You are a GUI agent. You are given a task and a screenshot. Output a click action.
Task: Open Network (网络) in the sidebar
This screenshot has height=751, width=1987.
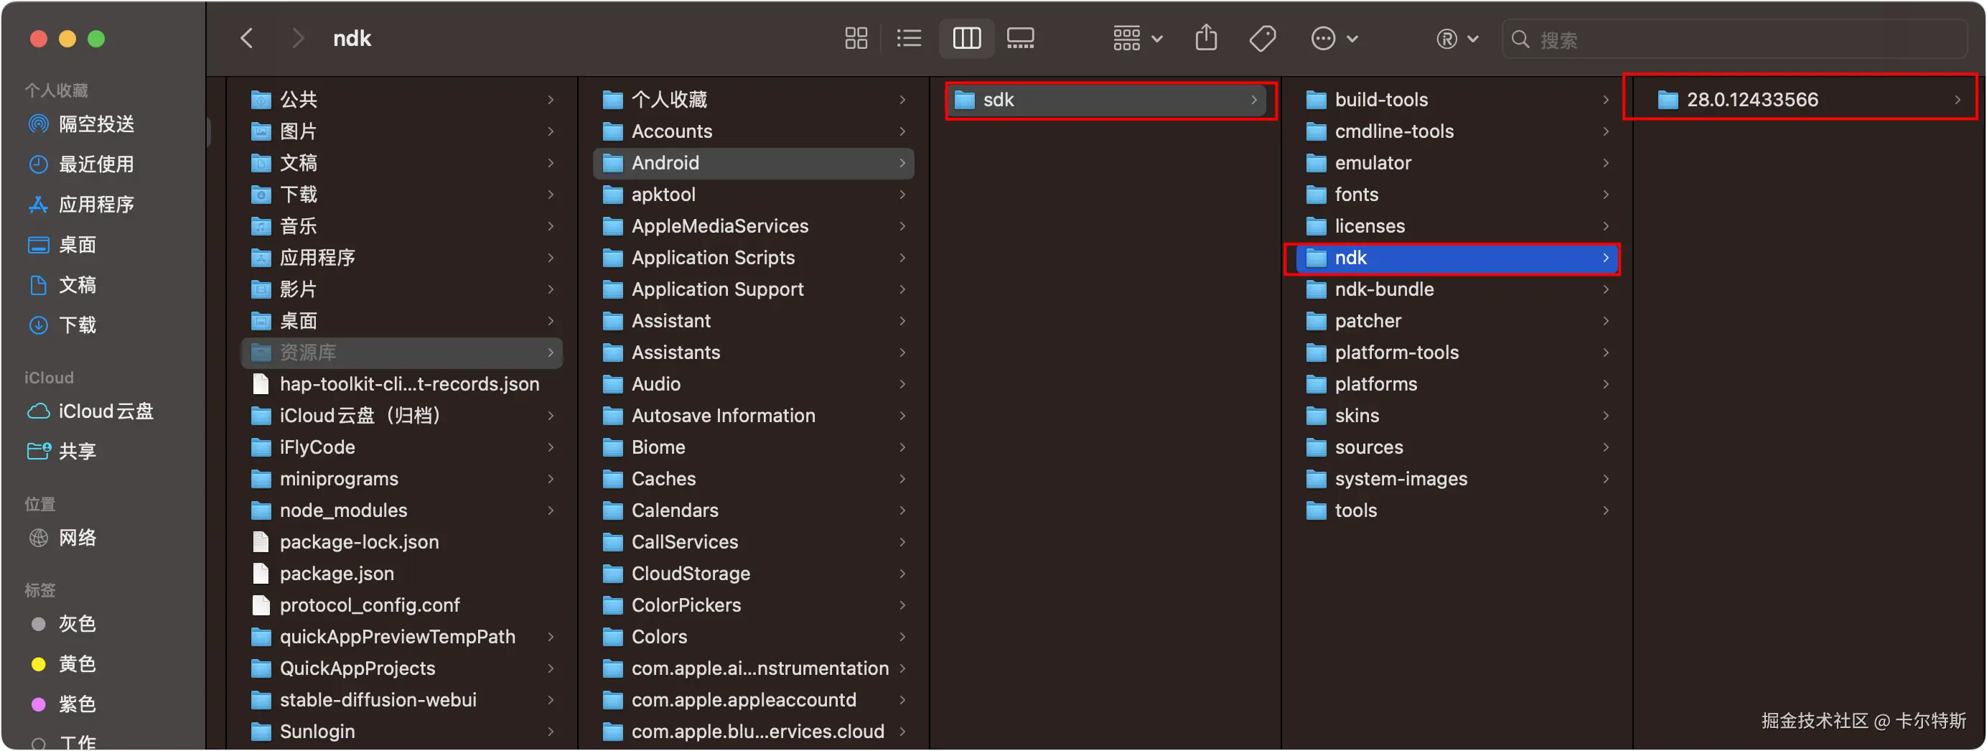[62, 537]
